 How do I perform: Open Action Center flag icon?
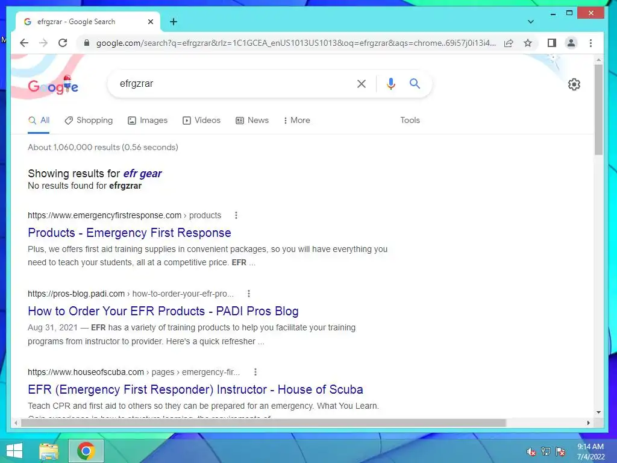click(560, 452)
